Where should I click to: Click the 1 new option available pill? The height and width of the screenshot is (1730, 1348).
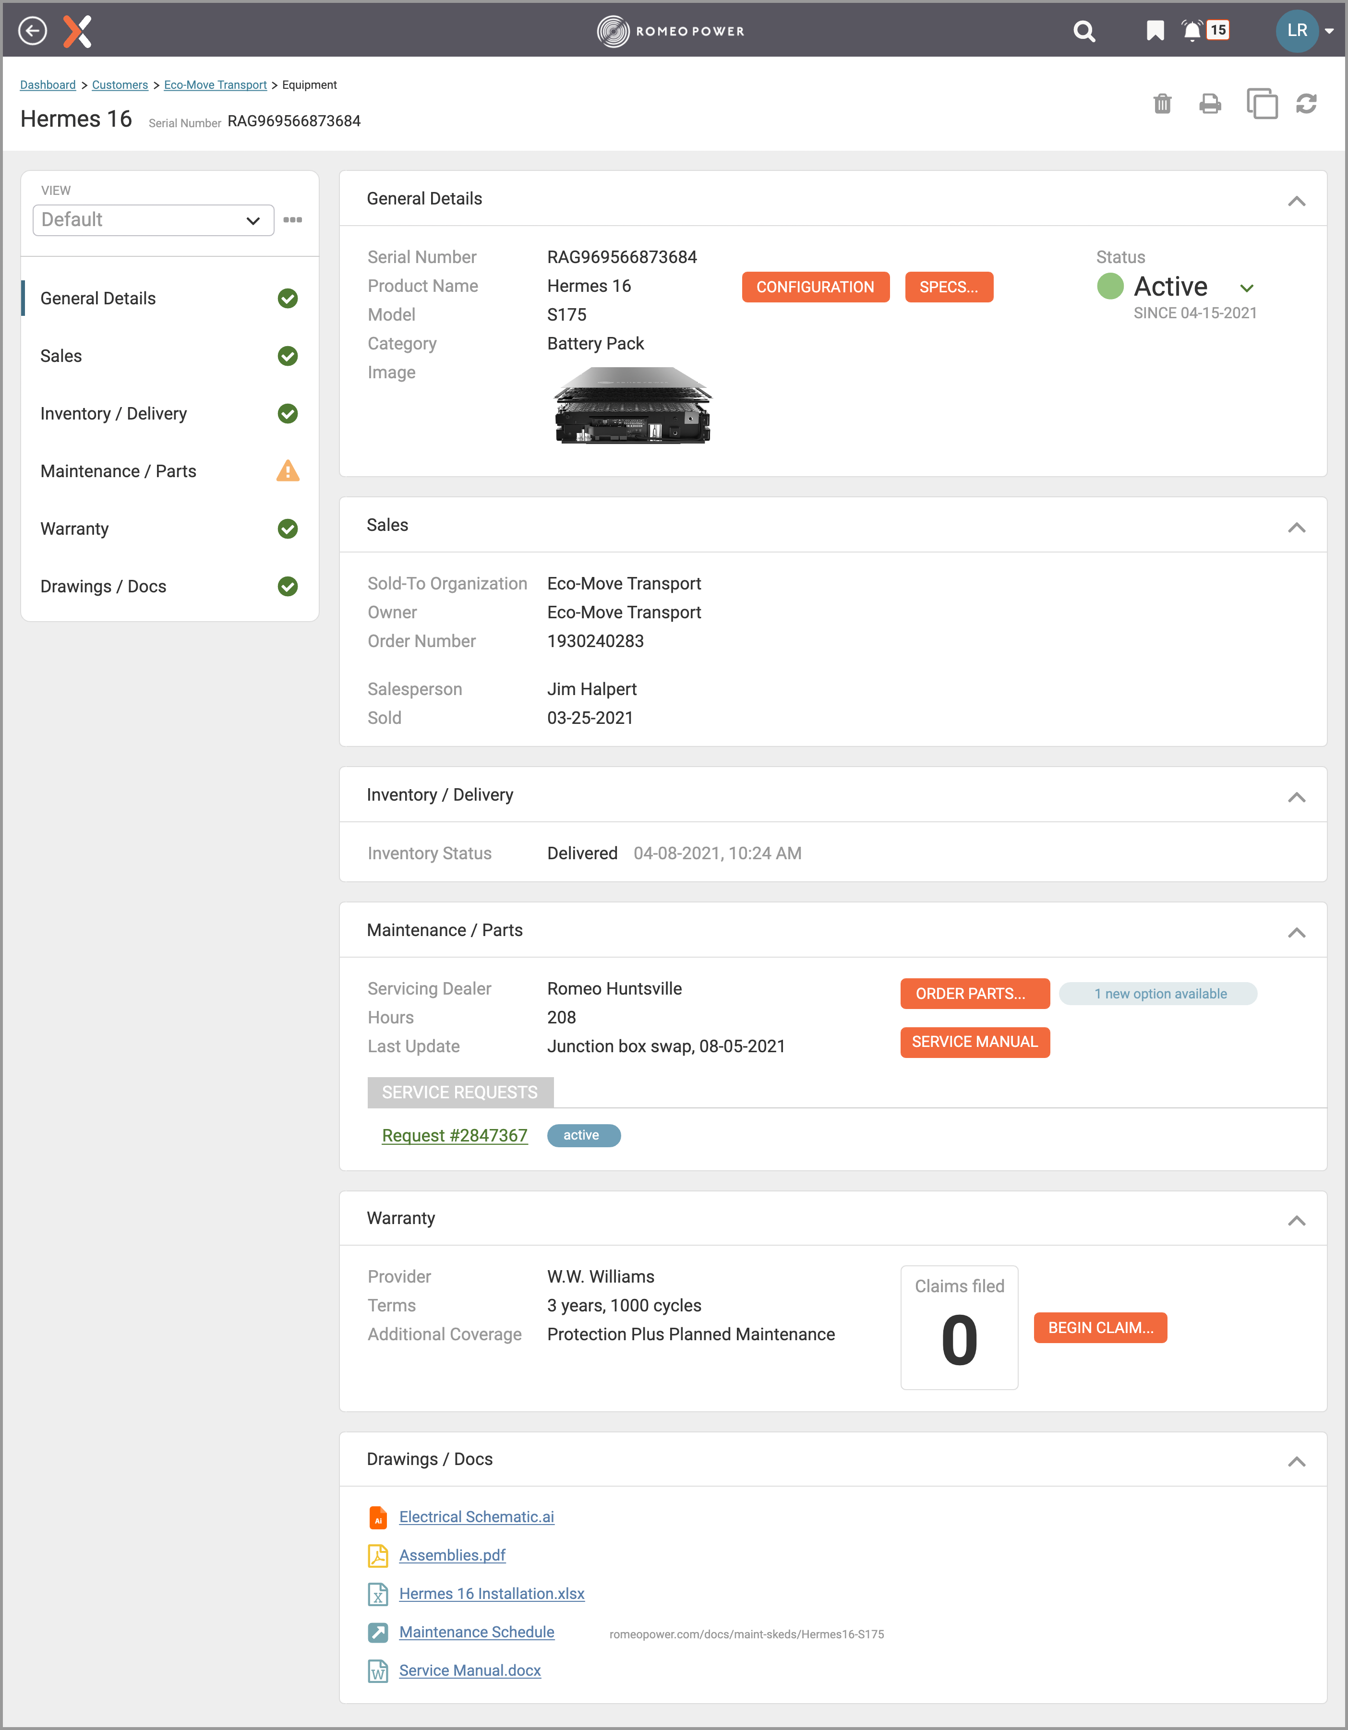click(1158, 993)
